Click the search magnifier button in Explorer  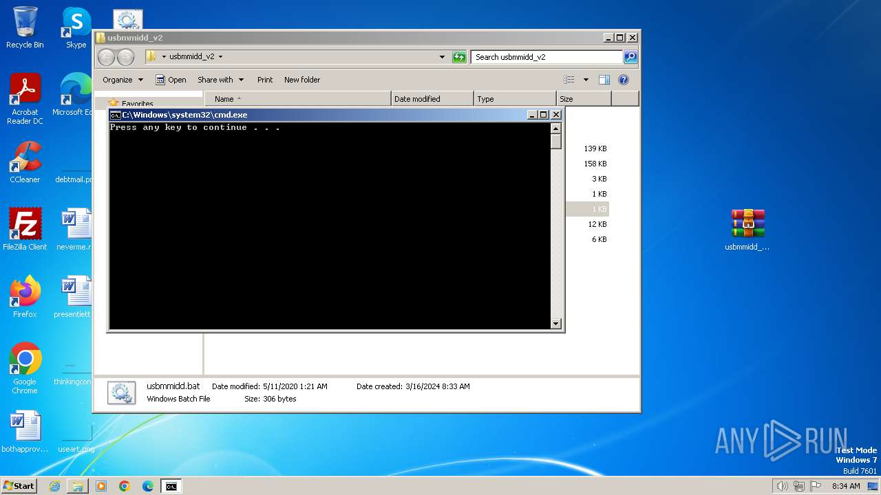point(630,57)
